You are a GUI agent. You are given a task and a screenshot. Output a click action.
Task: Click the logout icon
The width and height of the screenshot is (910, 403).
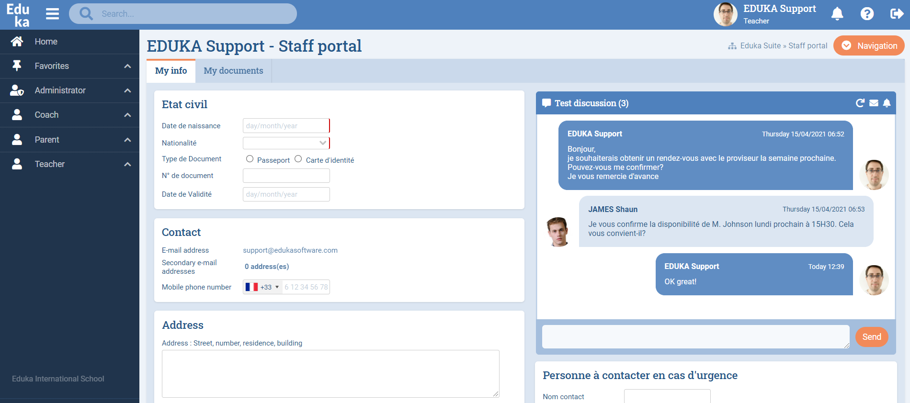pos(897,14)
